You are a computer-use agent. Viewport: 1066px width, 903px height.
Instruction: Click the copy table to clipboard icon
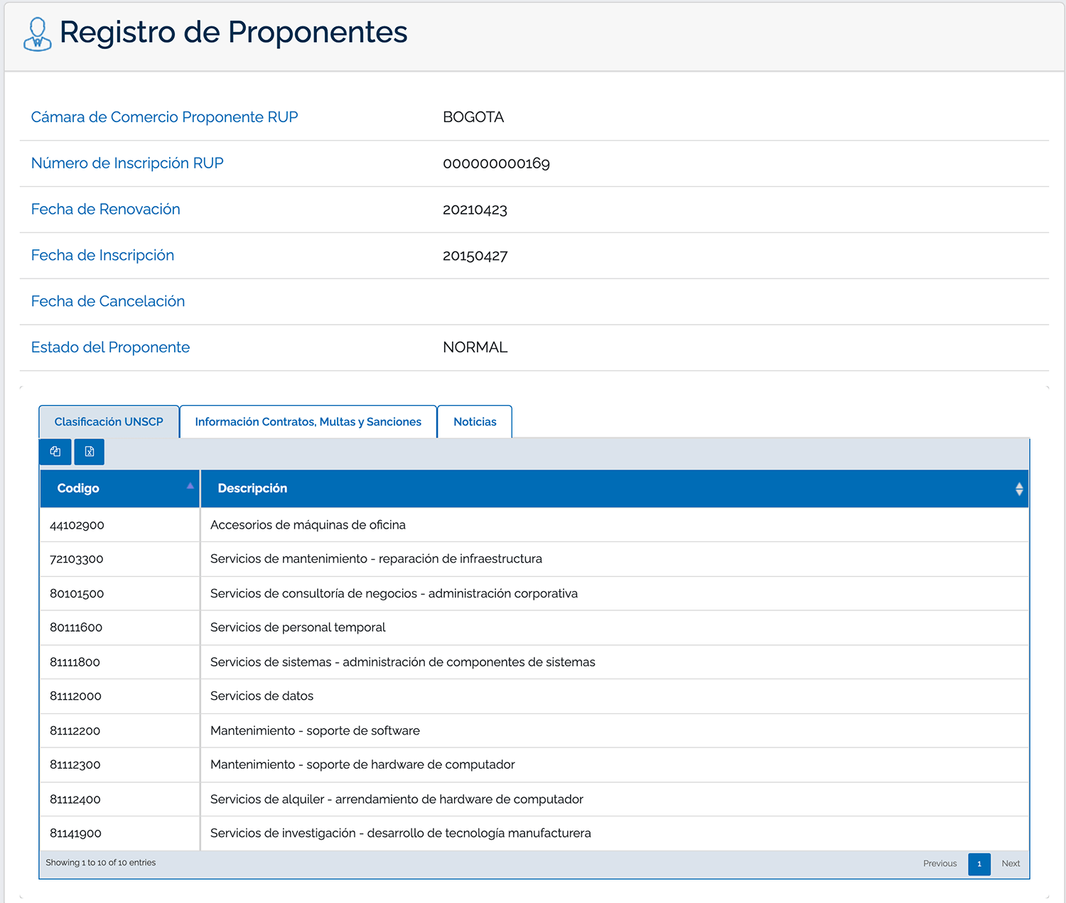[55, 452]
